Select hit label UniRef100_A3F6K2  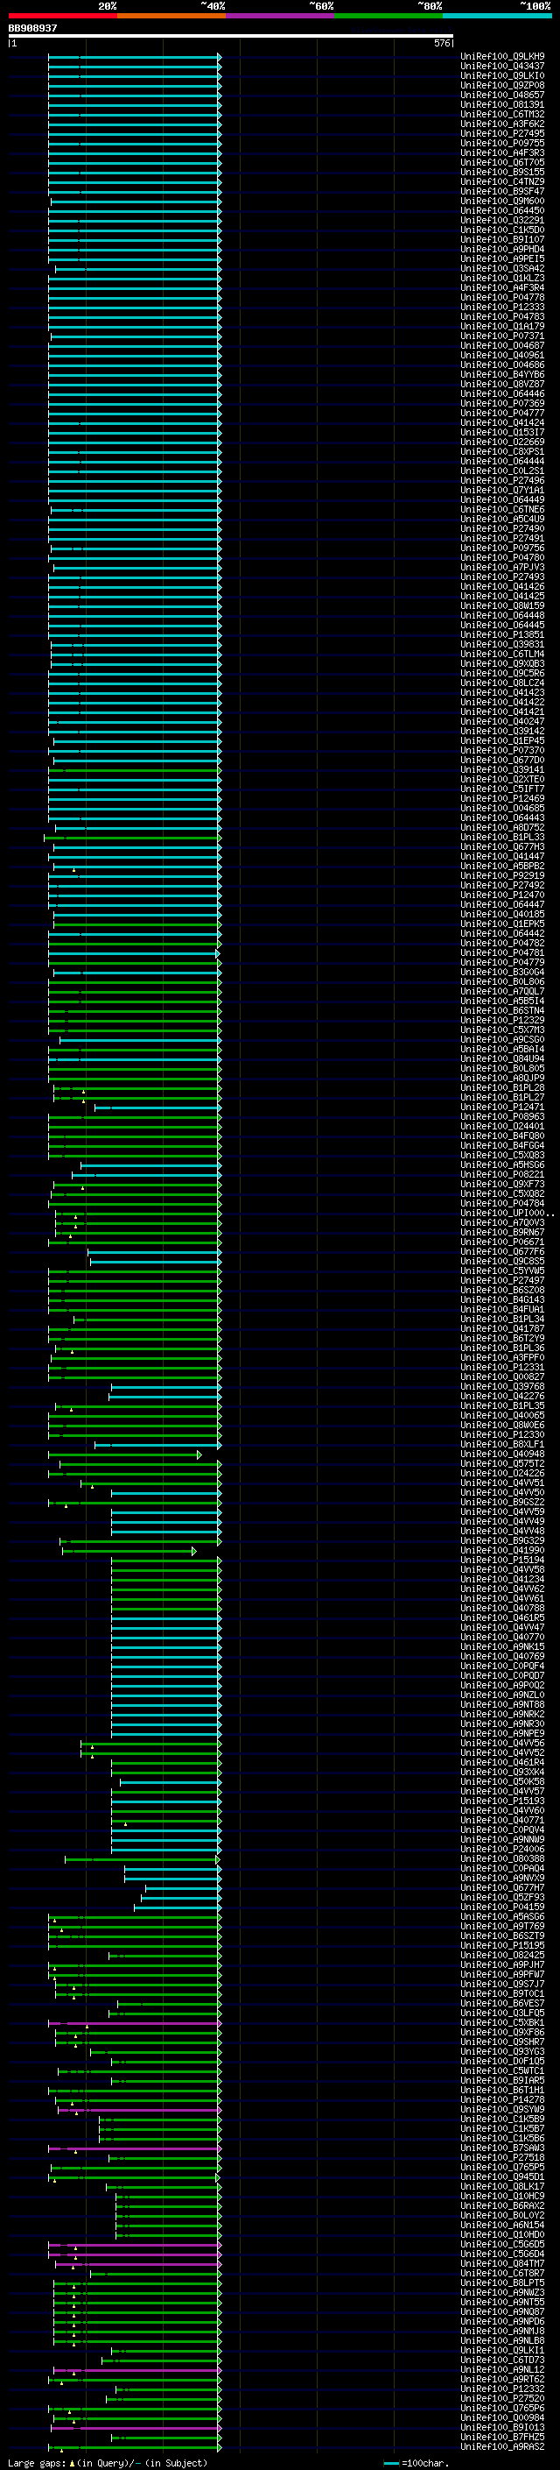pyautogui.click(x=502, y=124)
